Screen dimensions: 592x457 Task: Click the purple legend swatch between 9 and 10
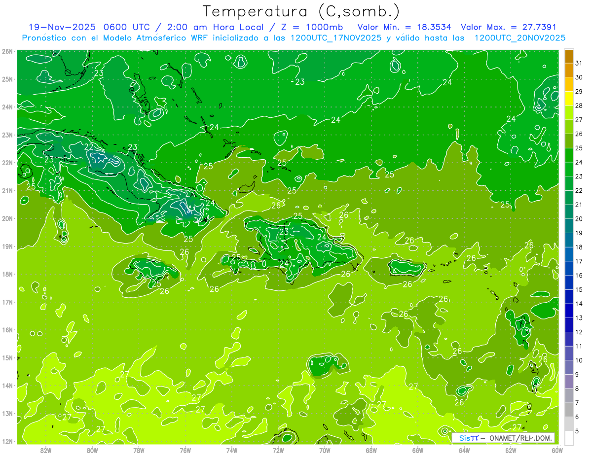(x=569, y=367)
